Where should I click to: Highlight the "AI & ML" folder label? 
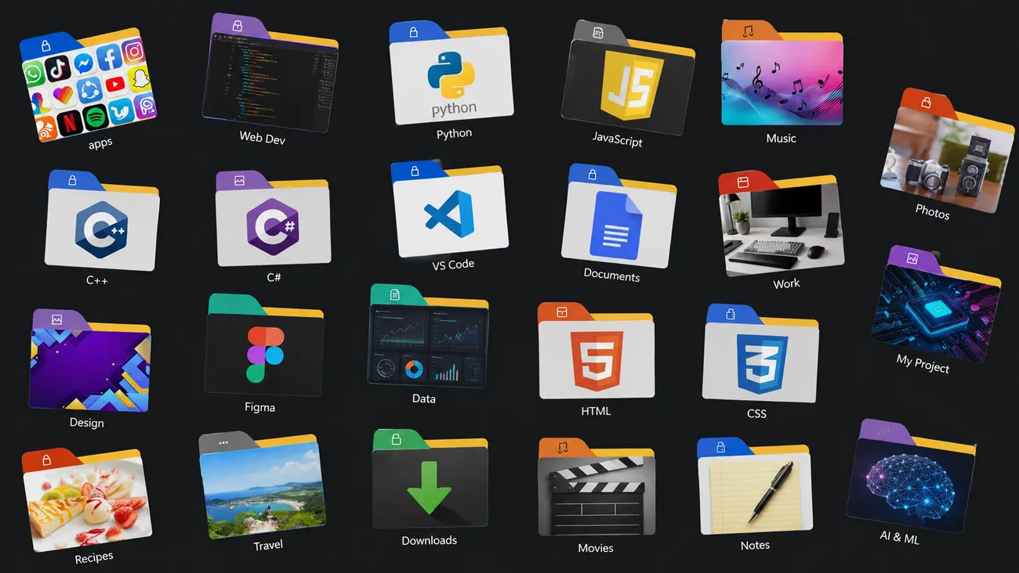(899, 538)
